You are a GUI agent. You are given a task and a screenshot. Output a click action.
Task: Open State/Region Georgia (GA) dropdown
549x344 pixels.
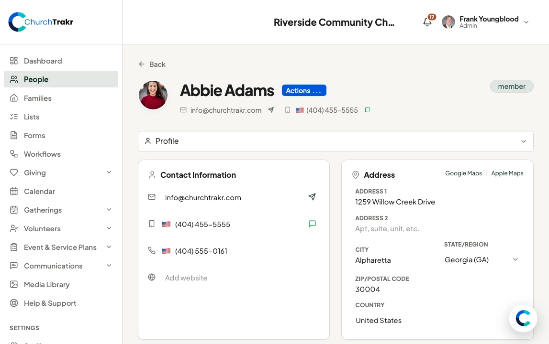pyautogui.click(x=482, y=260)
